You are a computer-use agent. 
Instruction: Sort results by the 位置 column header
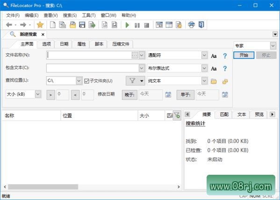pos(99,116)
